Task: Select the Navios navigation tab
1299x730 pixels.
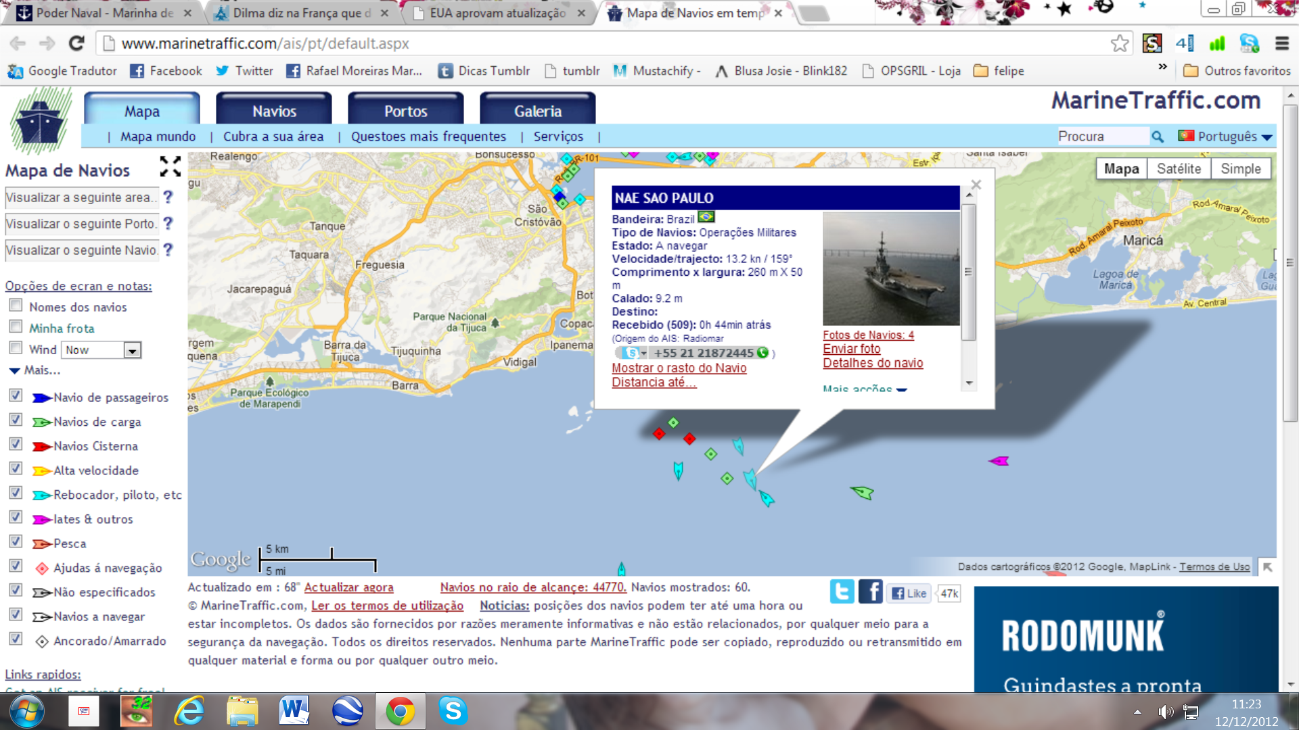Action: [274, 111]
